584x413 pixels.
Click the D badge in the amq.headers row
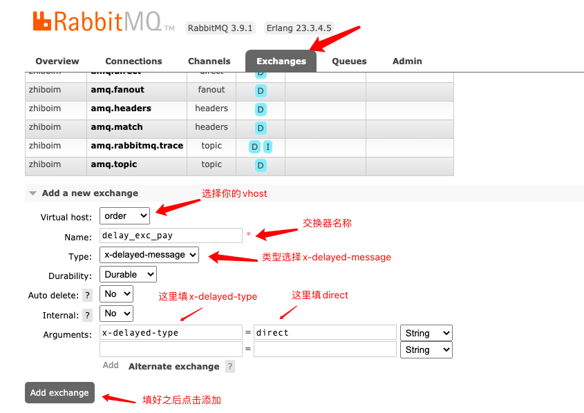point(261,109)
